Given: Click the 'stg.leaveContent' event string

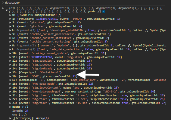Looking at the screenshot, I should pos(46,88).
